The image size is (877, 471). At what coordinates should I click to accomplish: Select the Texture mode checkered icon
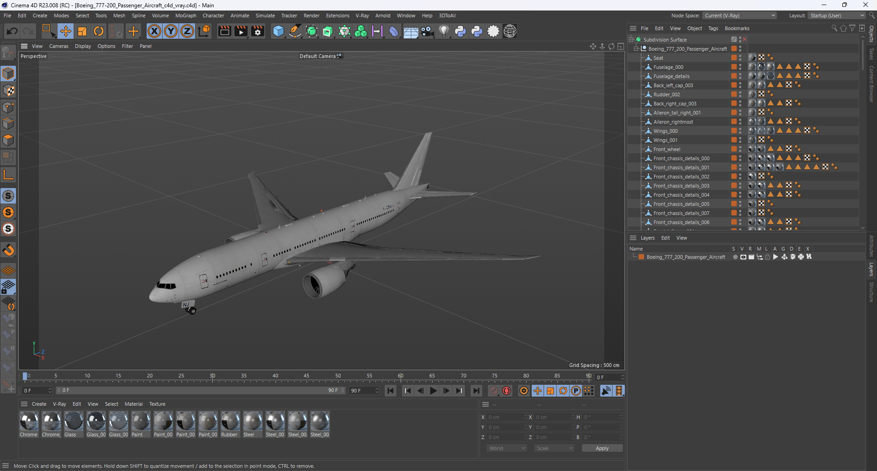coord(8,90)
